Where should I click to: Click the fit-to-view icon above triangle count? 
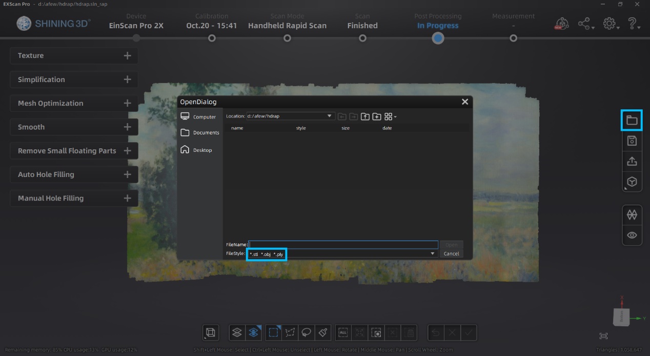pos(603,335)
